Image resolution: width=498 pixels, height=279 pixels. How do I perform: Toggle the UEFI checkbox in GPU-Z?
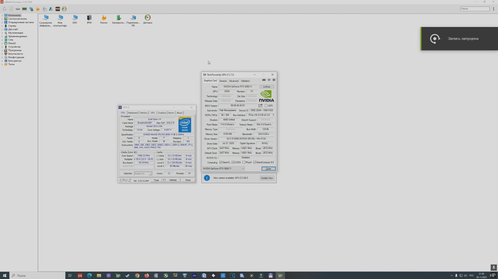click(x=266, y=105)
